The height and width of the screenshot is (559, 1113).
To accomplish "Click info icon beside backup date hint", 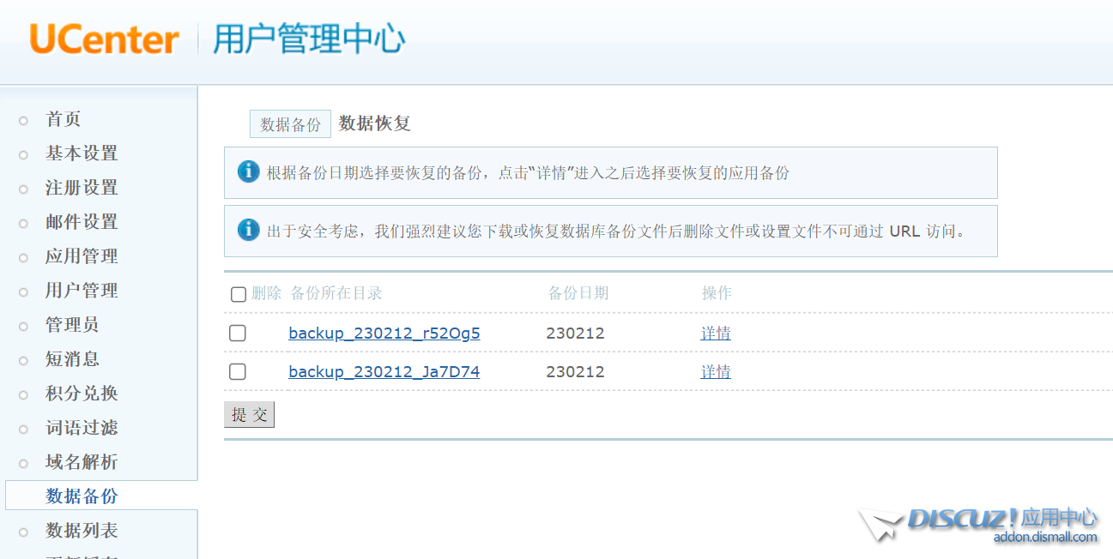I will [248, 171].
